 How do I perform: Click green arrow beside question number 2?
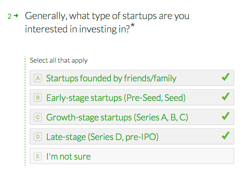click(16, 16)
